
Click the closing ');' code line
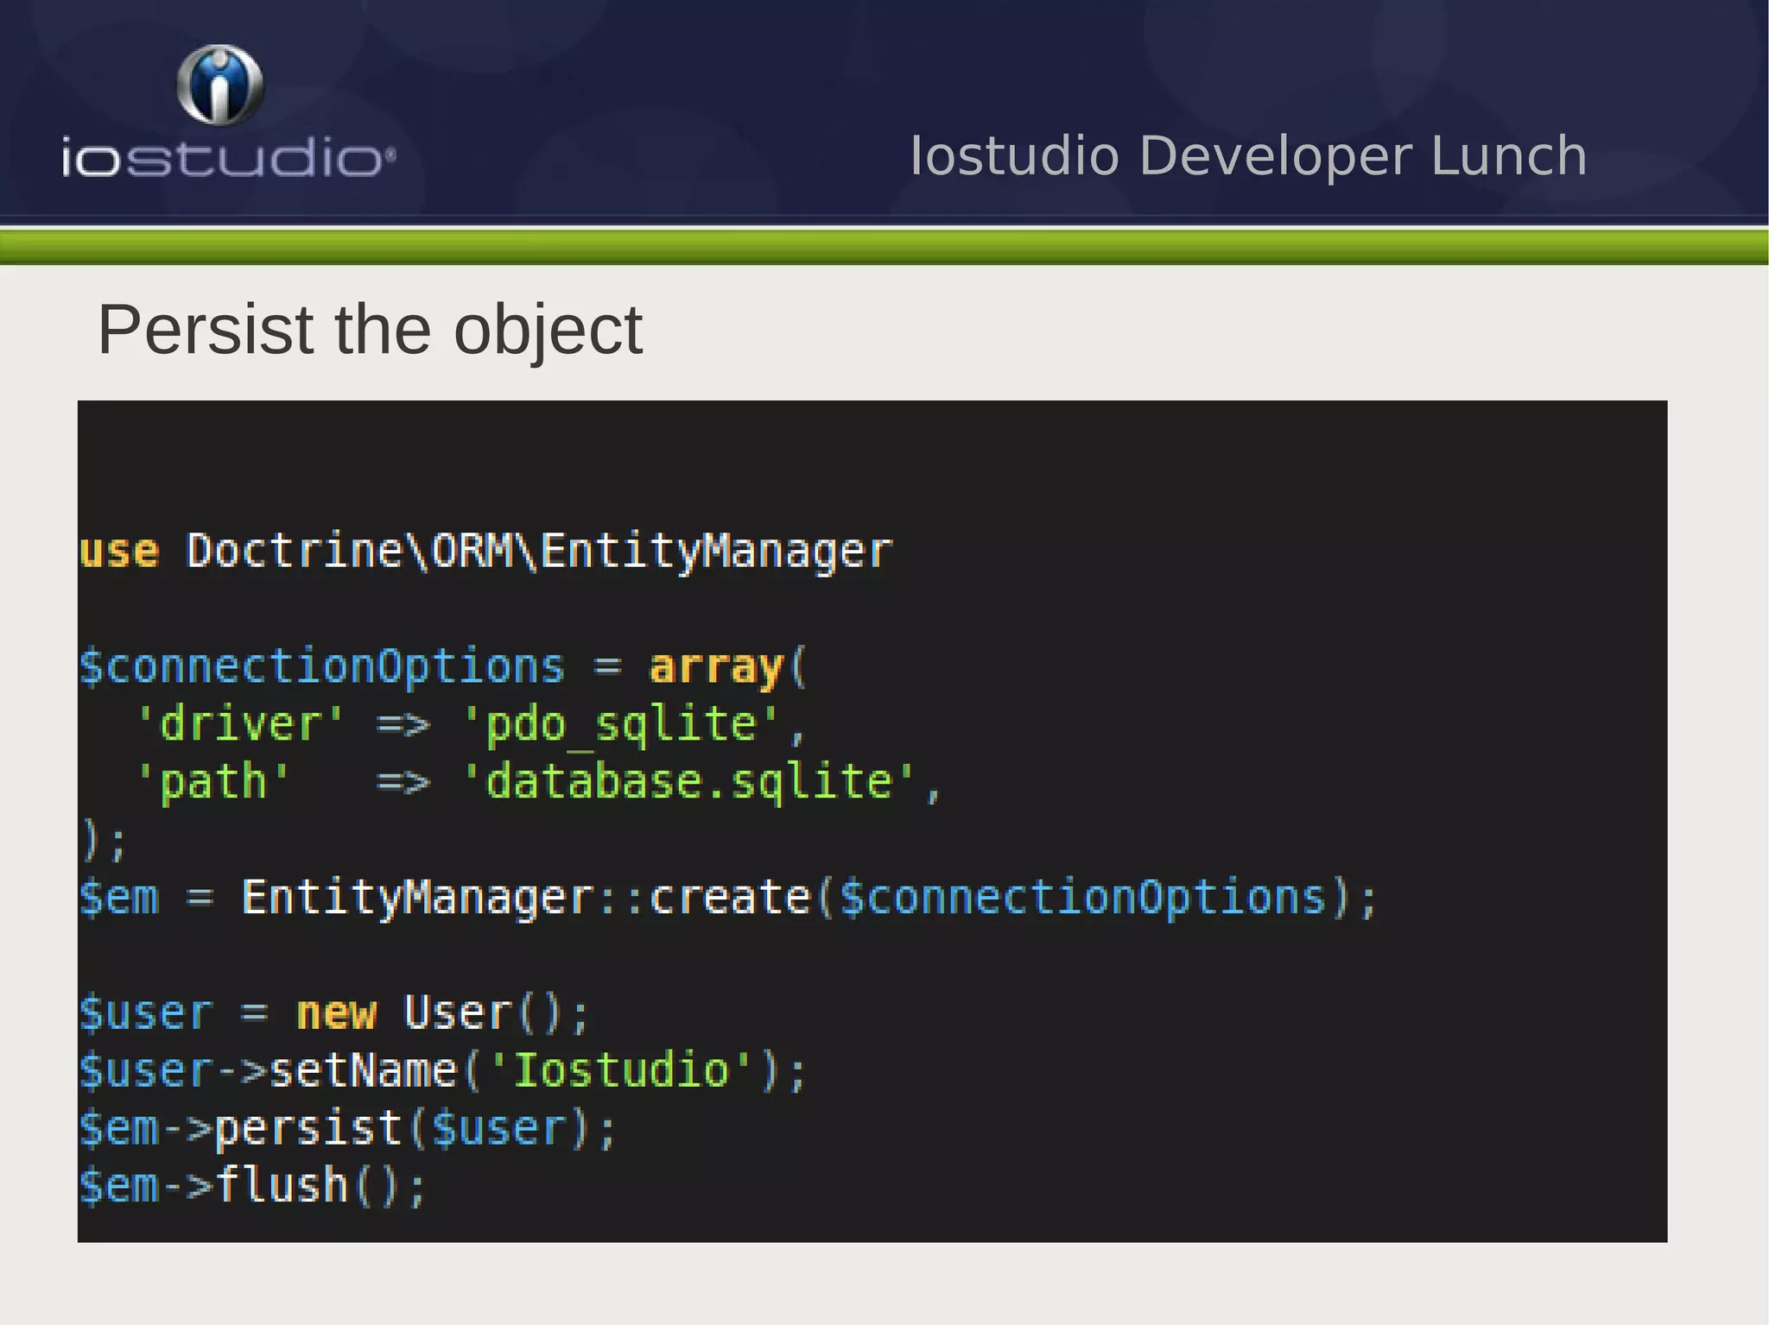tap(104, 840)
